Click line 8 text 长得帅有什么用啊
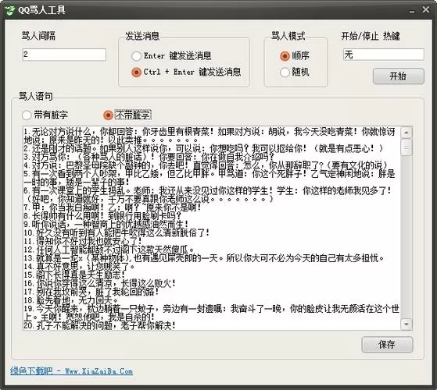This screenshot has height=390, width=437. pos(102,216)
